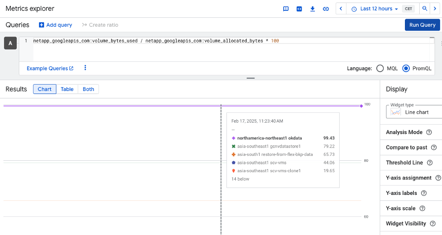The image size is (442, 235).
Task: Switch to the Both results tab
Action: coord(88,89)
